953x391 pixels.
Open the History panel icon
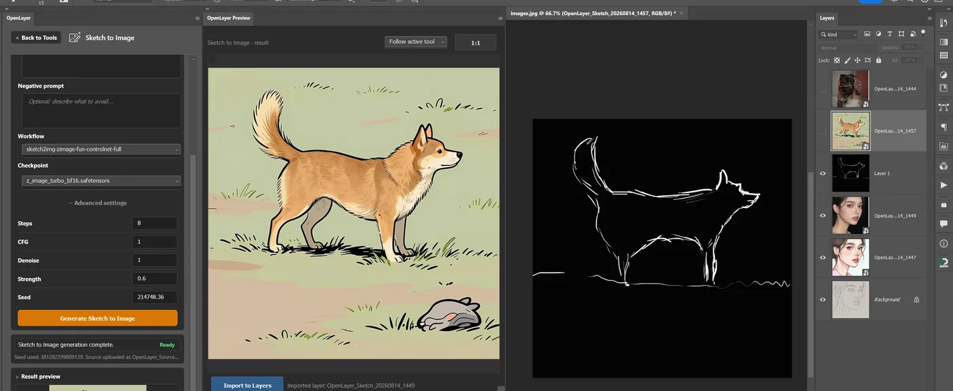pyautogui.click(x=943, y=24)
